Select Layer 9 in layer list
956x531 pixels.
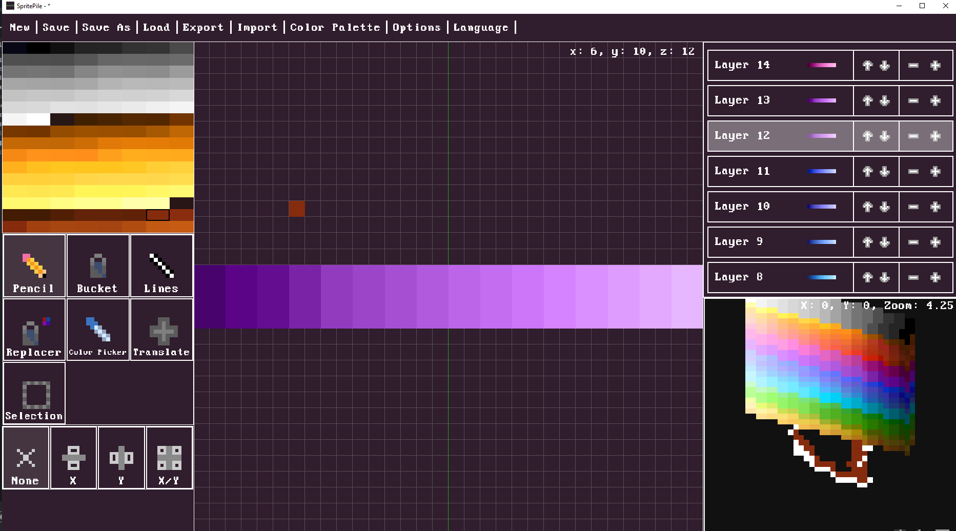[780, 242]
